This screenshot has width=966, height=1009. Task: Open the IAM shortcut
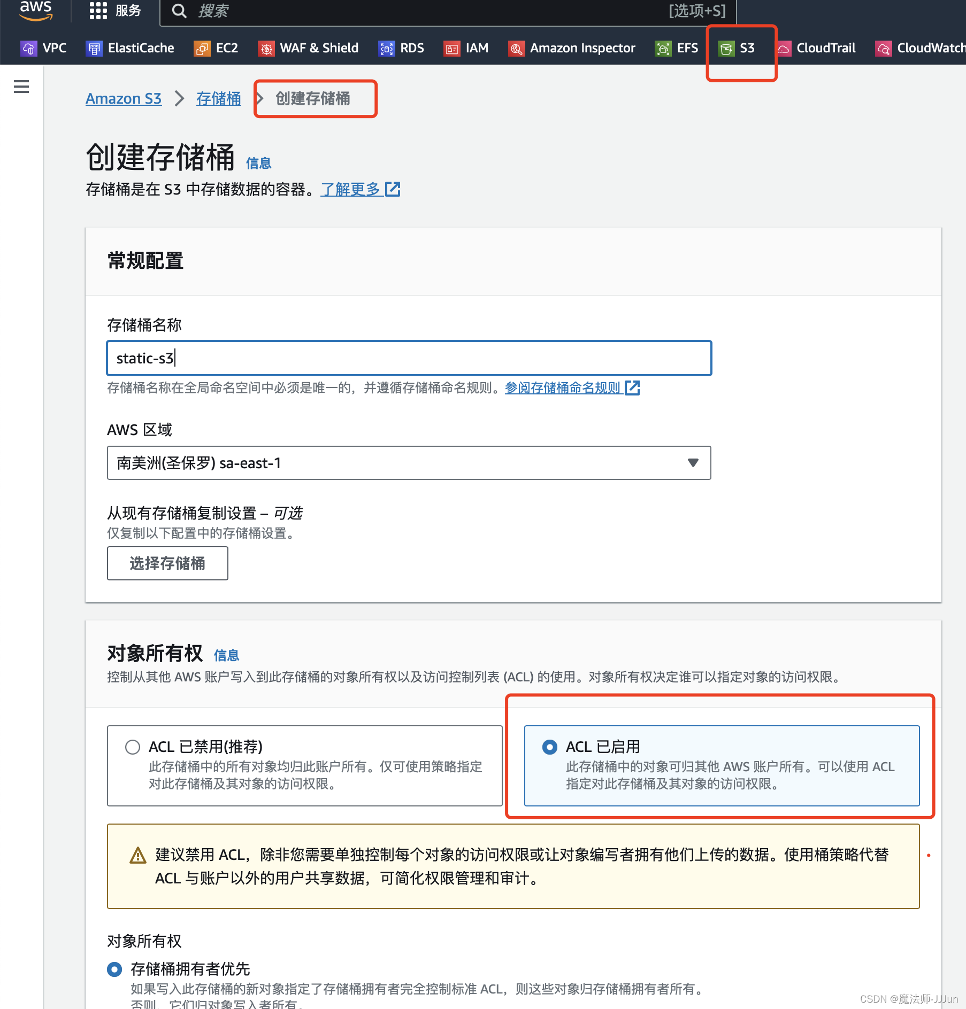(466, 48)
